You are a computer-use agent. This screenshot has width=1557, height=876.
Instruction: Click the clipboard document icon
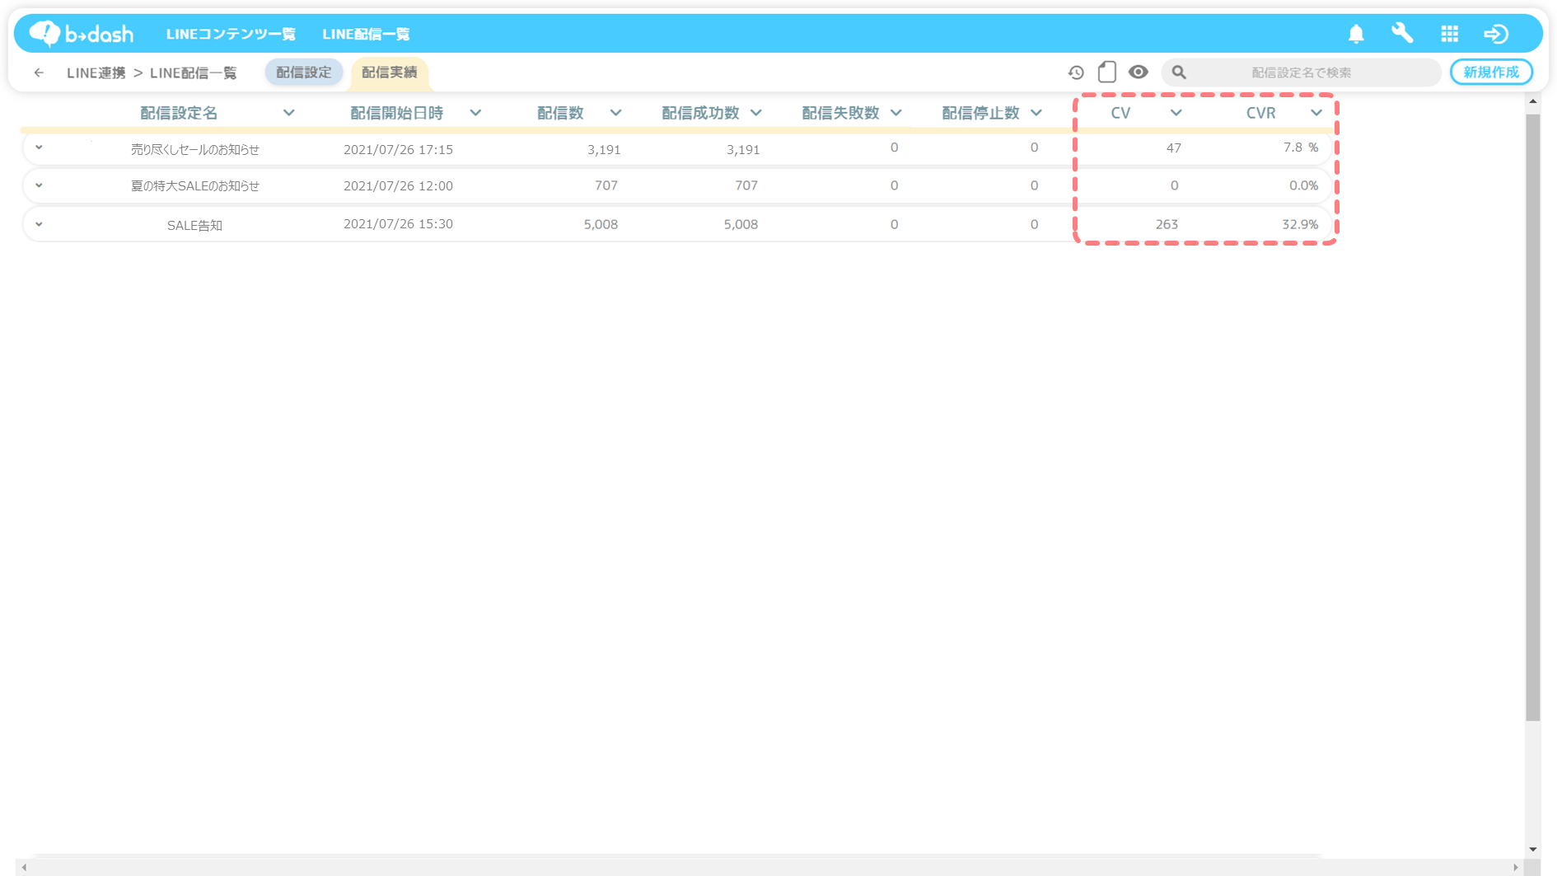click(x=1107, y=72)
